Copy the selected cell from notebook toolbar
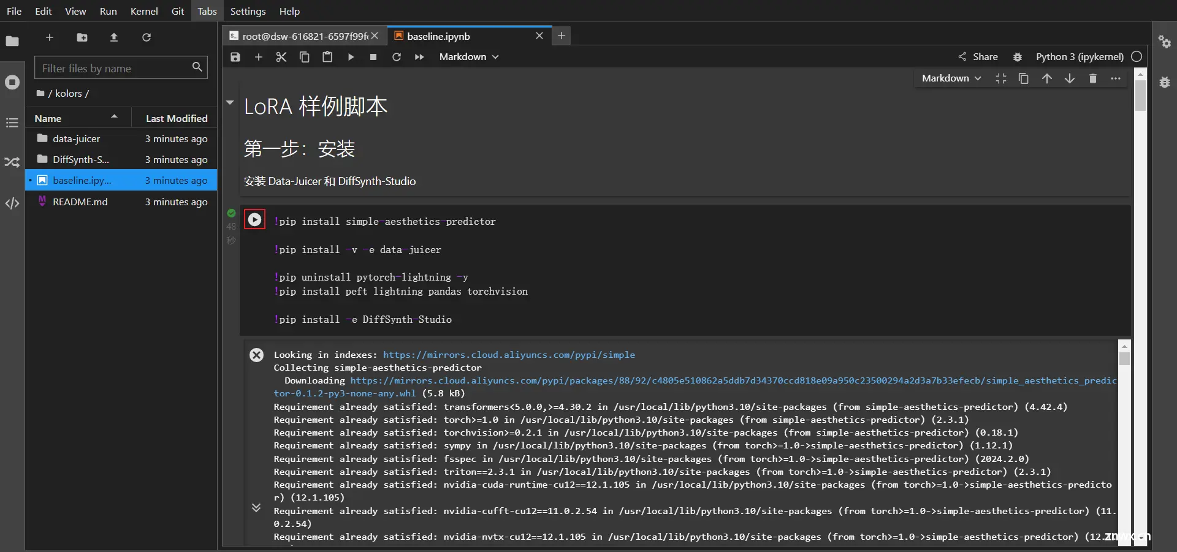Screen dimensions: 1177x552 [304, 57]
